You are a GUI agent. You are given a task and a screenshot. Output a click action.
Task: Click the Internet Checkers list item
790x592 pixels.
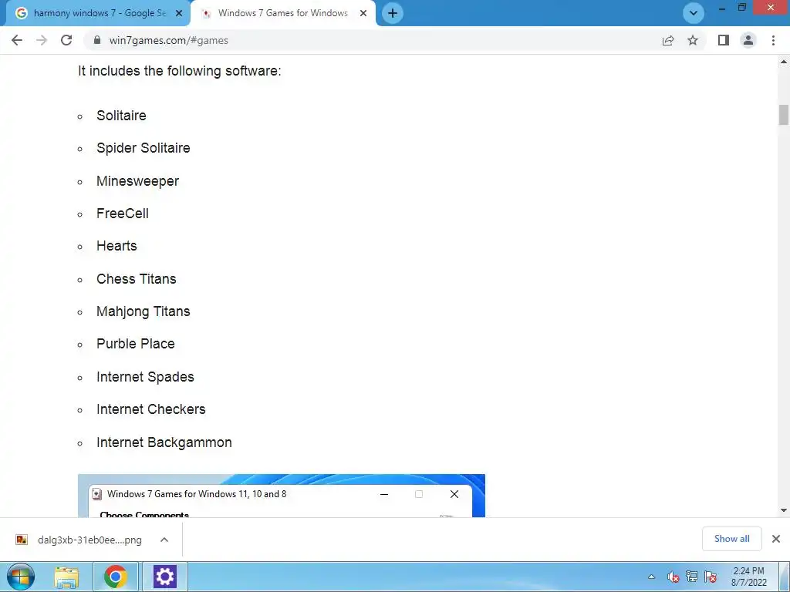[x=150, y=409]
